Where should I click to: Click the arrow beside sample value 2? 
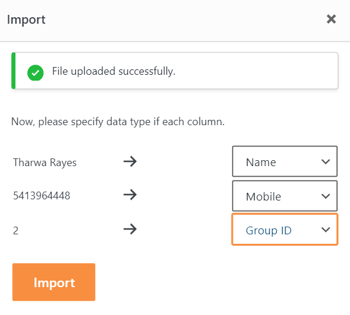tap(130, 230)
